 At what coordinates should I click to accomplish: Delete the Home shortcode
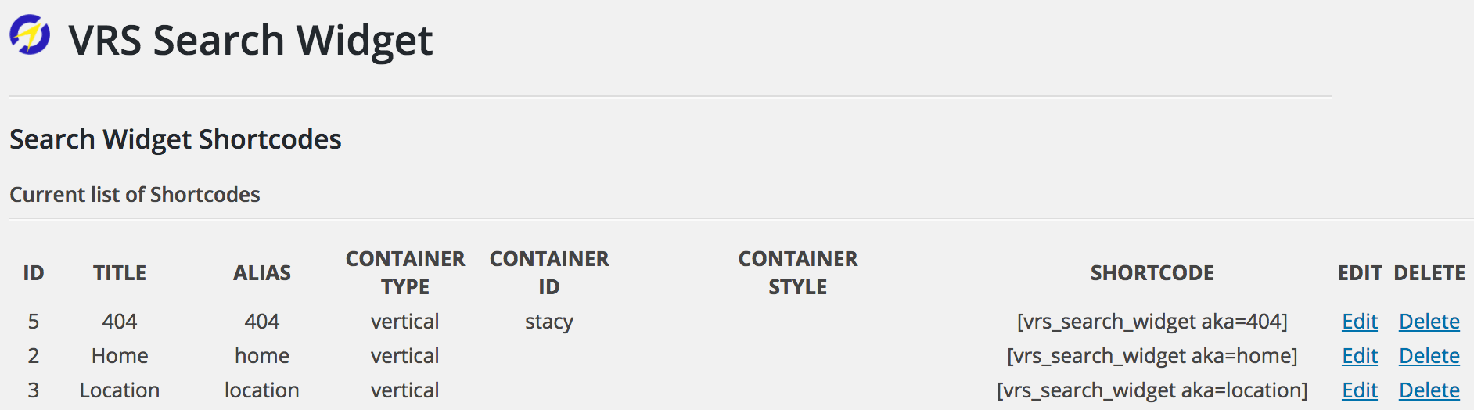pos(1429,356)
